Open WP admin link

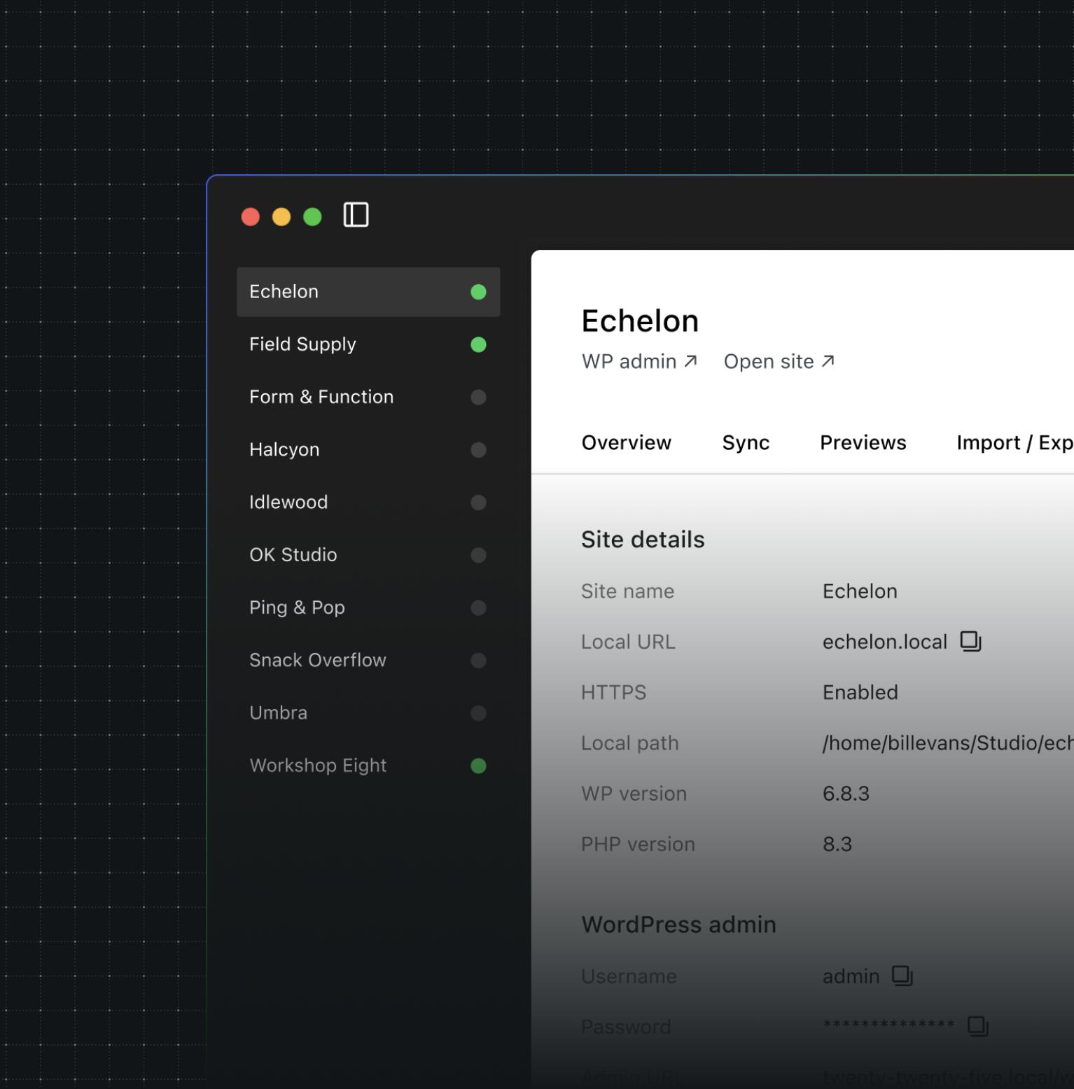tap(639, 361)
